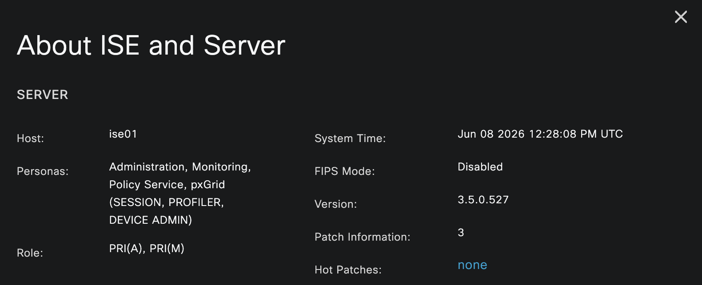The height and width of the screenshot is (285, 702).
Task: Click the 'Role:' label
Action: pyautogui.click(x=30, y=253)
